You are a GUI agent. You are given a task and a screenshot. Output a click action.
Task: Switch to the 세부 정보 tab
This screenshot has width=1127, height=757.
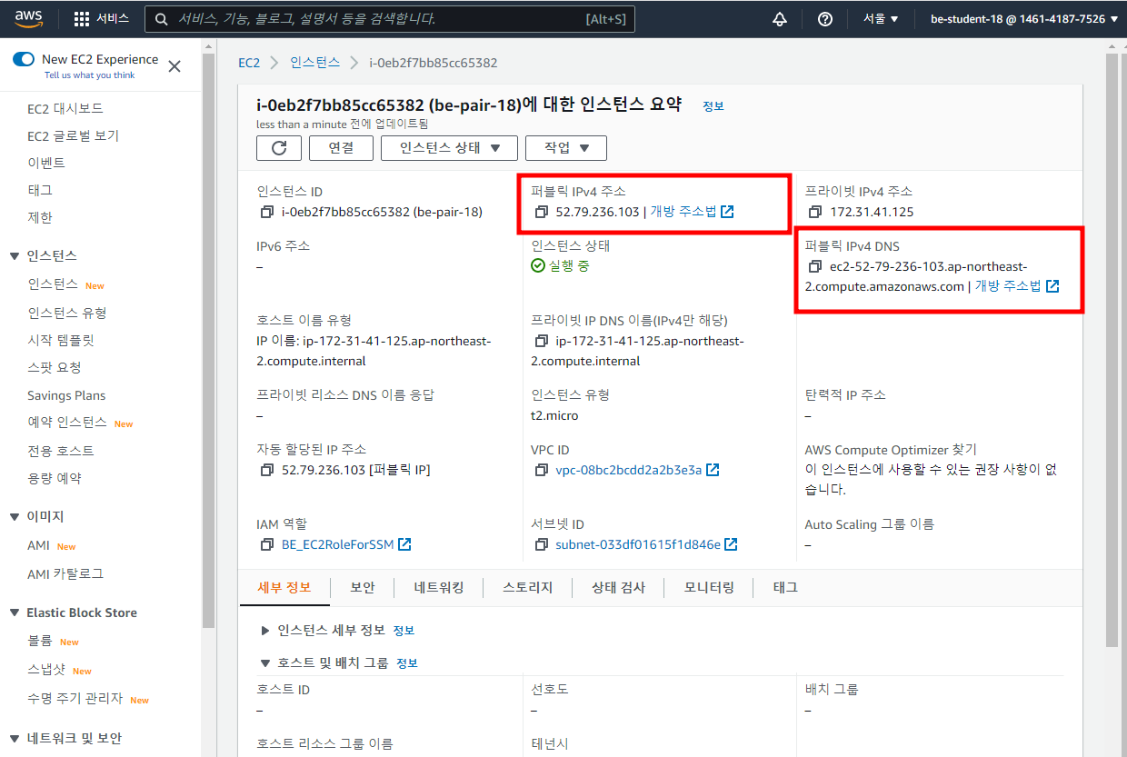(284, 588)
